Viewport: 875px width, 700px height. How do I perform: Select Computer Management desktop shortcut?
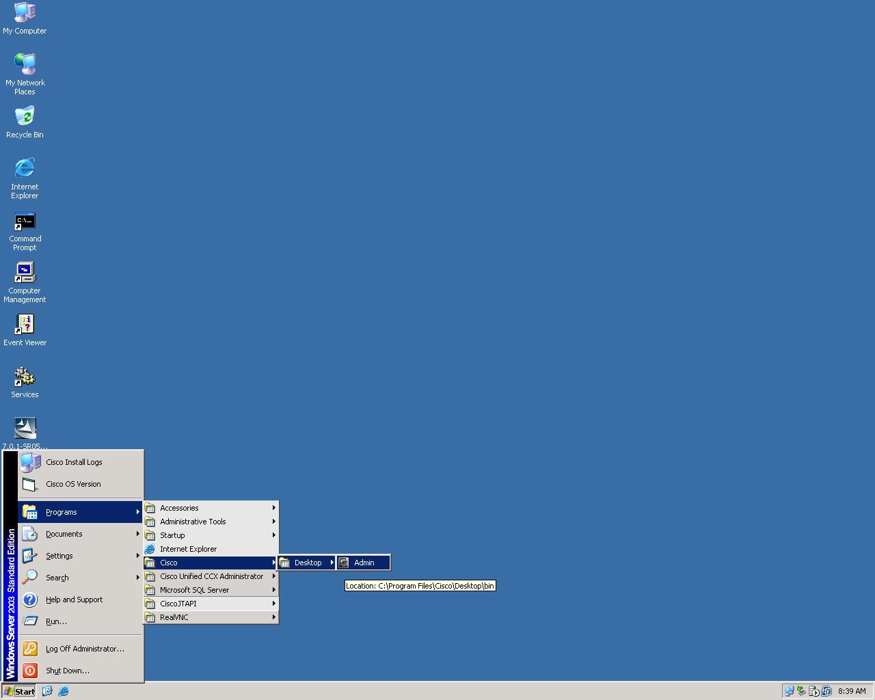pyautogui.click(x=25, y=282)
